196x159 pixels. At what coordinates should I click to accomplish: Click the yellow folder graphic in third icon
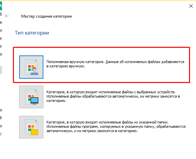[34, 132]
